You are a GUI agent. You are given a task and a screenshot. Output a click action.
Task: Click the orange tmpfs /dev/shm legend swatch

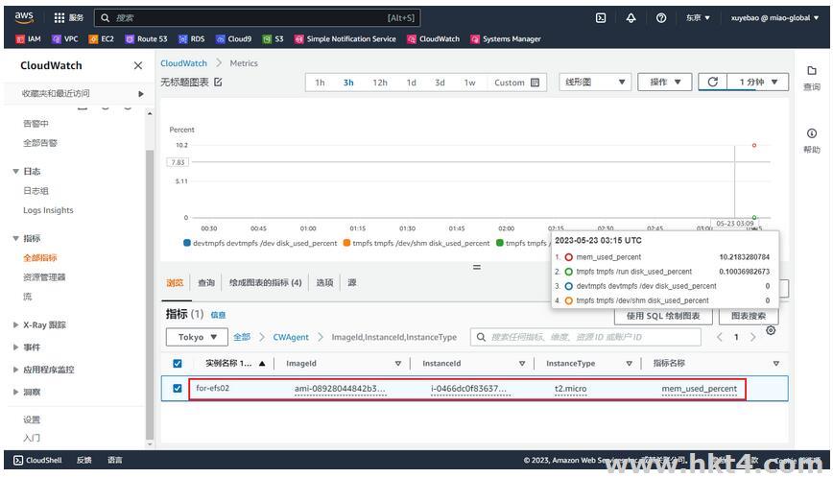coord(346,243)
